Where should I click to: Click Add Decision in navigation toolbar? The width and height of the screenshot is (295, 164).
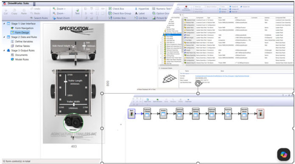click(158, 100)
